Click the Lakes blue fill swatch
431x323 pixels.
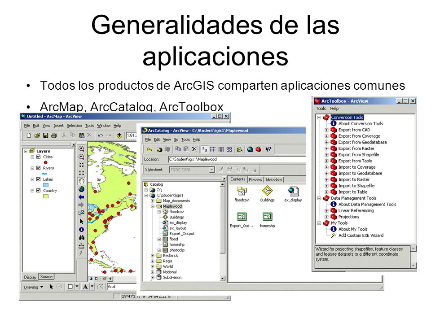pyautogui.click(x=46, y=185)
